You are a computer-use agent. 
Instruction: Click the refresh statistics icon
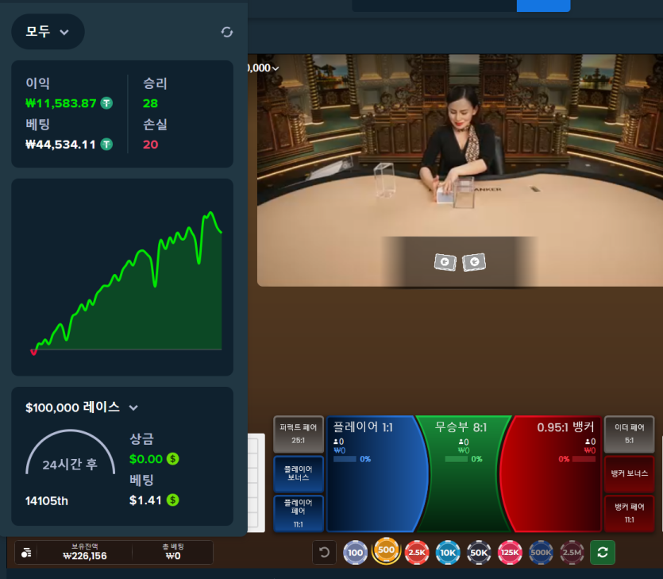point(227,32)
